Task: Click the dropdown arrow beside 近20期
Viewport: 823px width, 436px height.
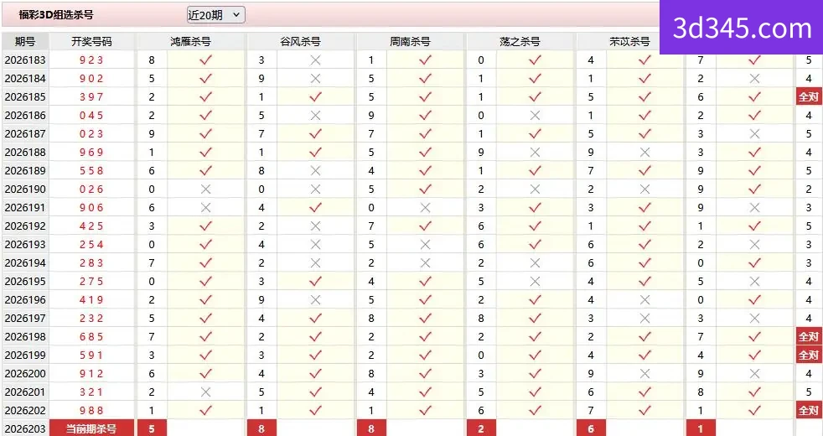Action: point(236,15)
